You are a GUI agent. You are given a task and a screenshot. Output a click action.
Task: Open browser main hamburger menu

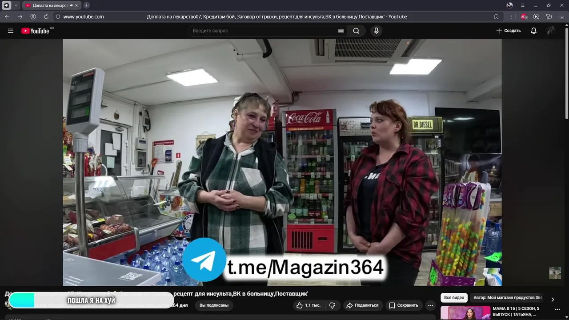pos(523,5)
